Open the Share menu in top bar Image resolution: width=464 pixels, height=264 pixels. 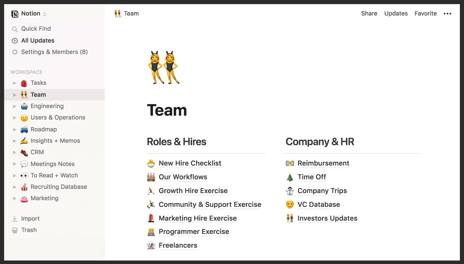click(x=369, y=14)
